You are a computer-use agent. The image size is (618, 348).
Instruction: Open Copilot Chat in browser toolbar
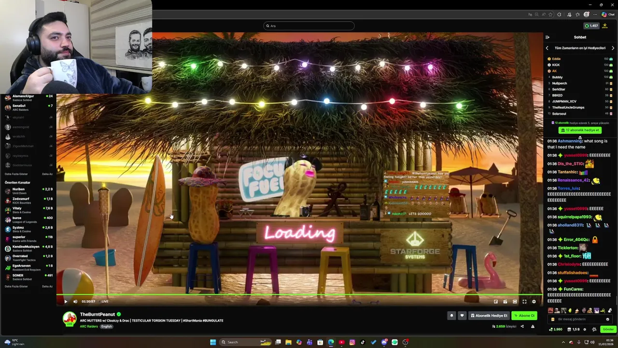[608, 14]
